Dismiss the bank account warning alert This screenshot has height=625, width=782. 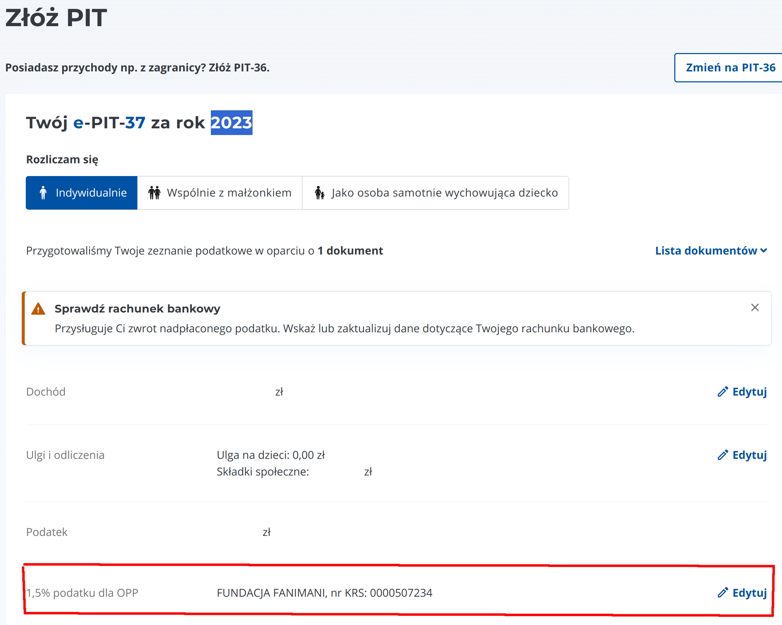(755, 308)
